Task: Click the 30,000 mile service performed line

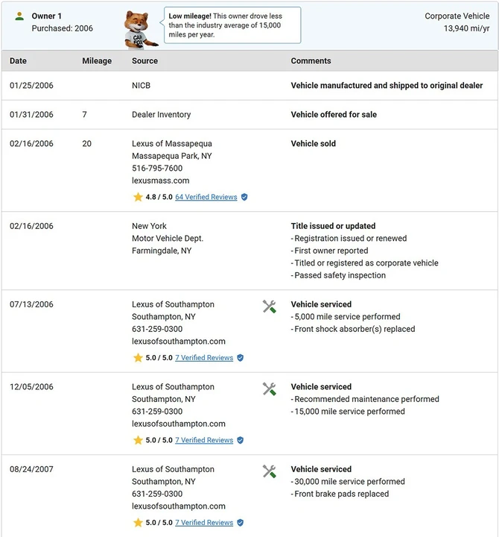Action: pos(348,482)
